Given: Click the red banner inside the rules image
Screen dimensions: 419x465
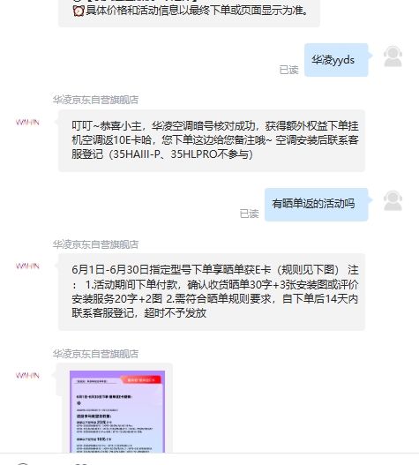Looking at the screenshot, I should coord(140,380).
